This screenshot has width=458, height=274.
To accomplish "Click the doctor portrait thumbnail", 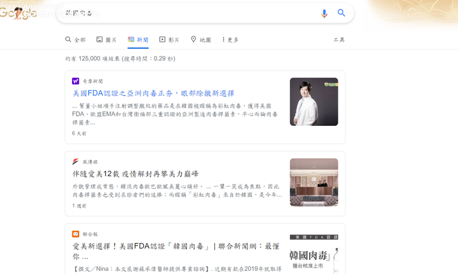I will click(x=314, y=102).
